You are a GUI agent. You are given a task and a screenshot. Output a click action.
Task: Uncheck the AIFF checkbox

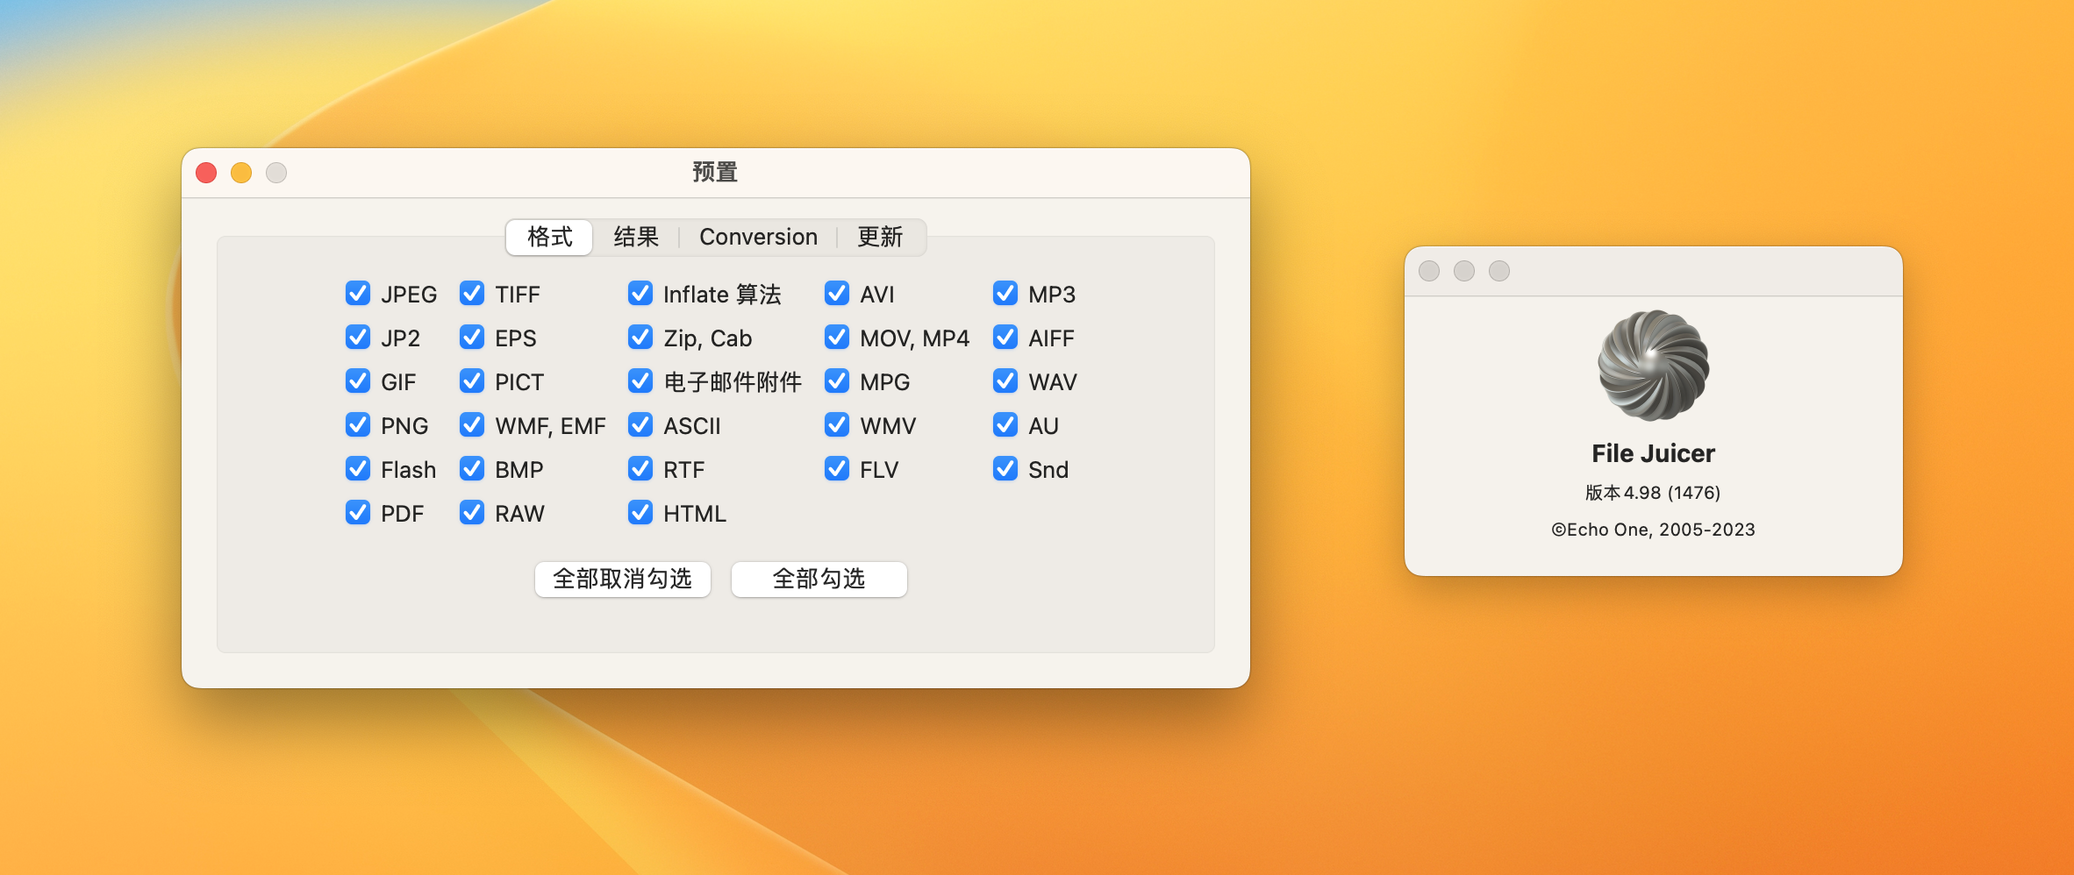point(1005,338)
